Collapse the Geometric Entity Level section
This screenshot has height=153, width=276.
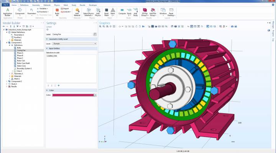[x=47, y=39]
